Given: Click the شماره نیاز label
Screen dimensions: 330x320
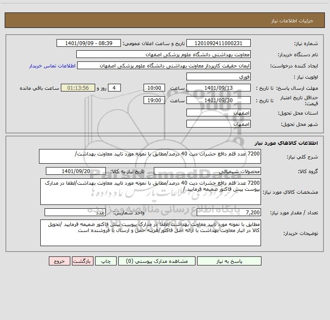Looking at the screenshot, I should coord(306,44).
